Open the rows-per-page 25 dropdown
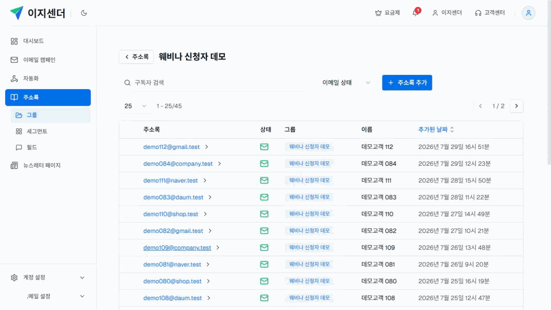The height and width of the screenshot is (310, 551). tap(136, 106)
